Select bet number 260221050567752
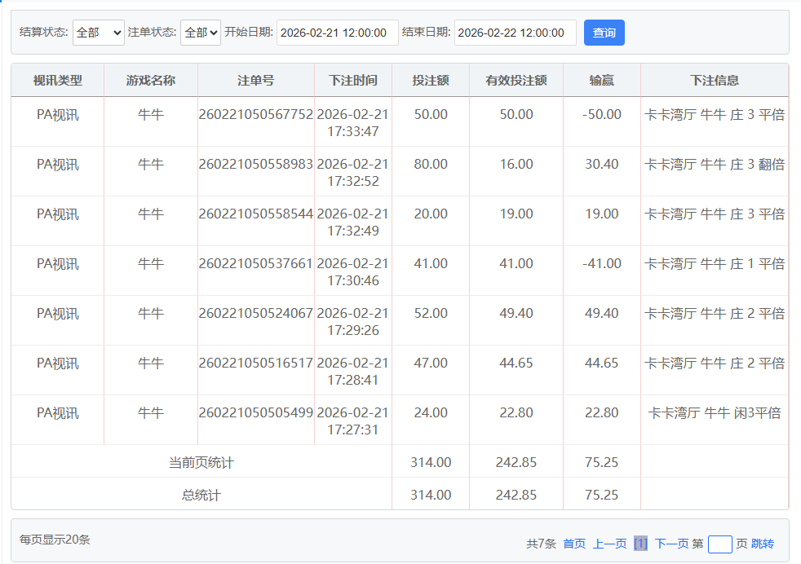Image resolution: width=801 pixels, height=564 pixels. tap(255, 115)
